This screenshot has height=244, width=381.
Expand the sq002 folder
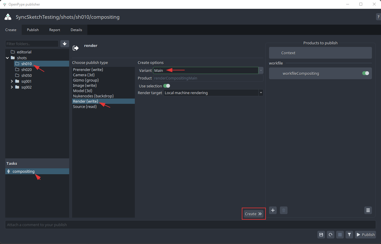click(x=12, y=87)
